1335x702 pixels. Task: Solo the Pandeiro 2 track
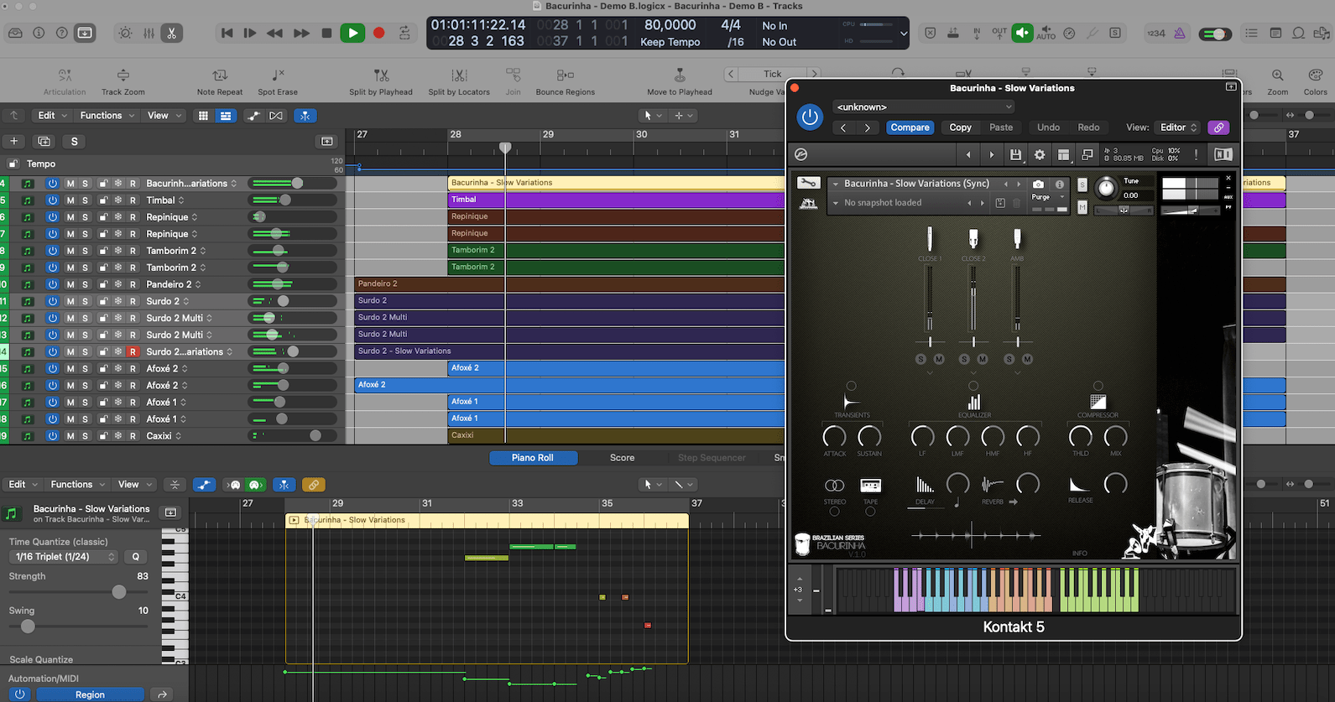85,284
